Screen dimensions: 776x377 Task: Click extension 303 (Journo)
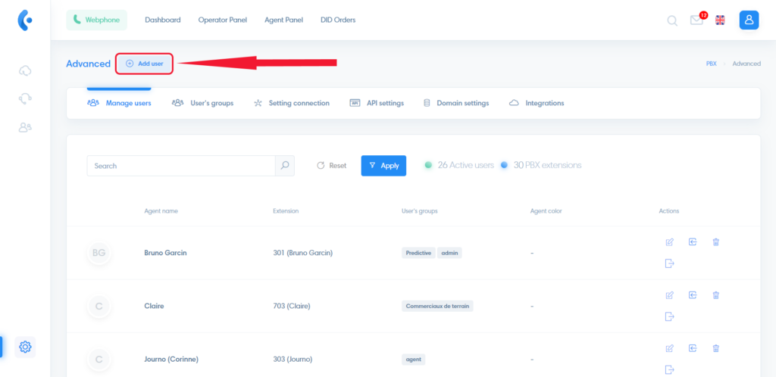coord(293,360)
